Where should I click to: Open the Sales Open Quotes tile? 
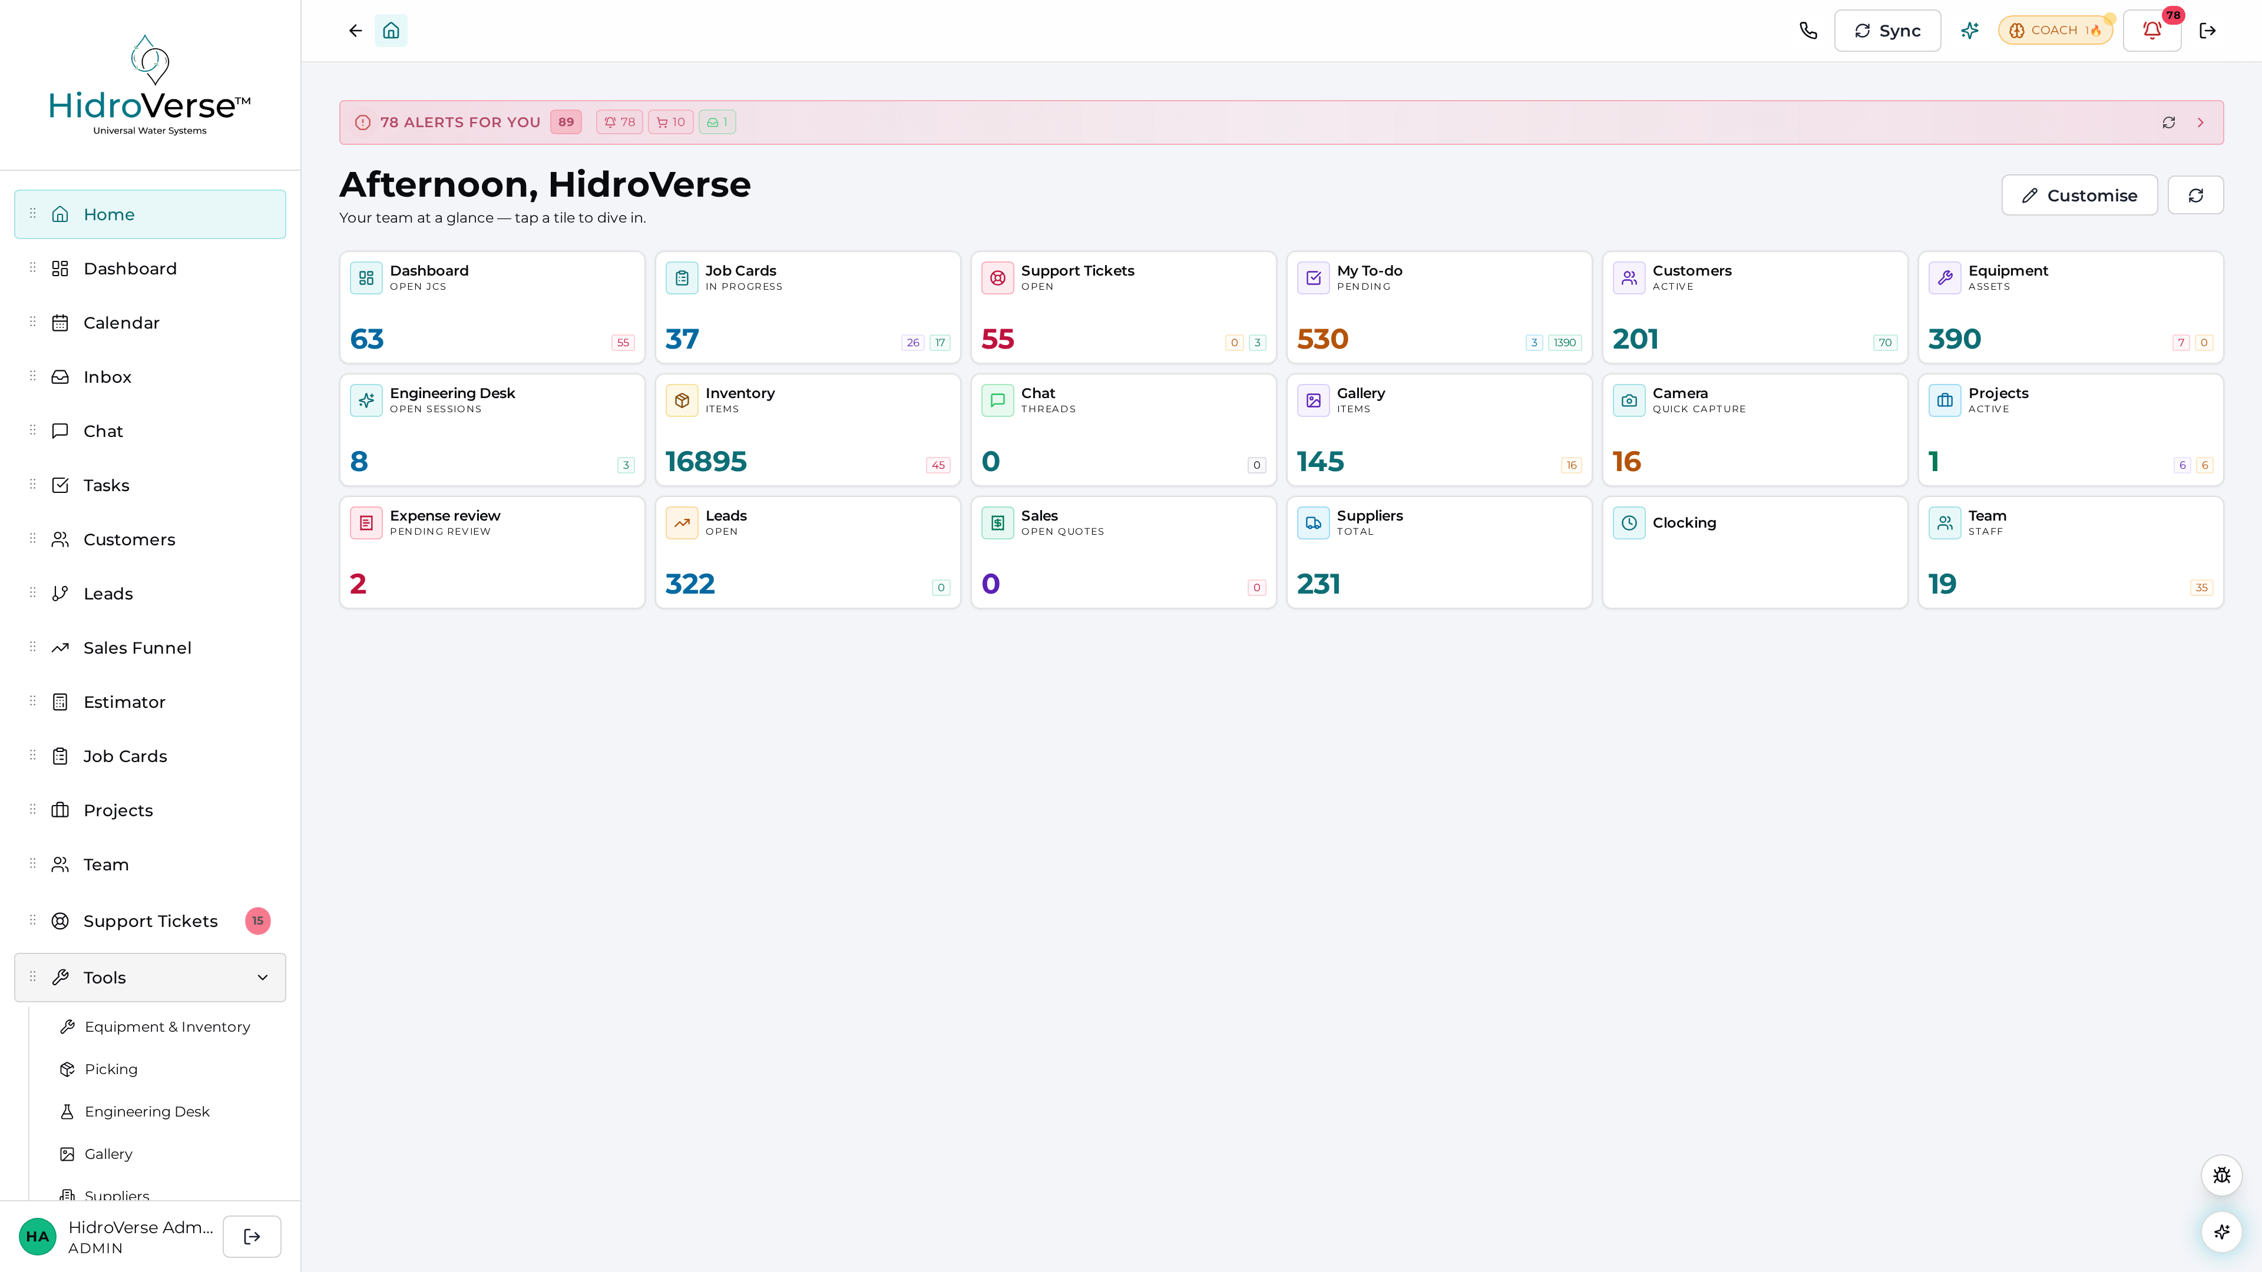coord(1123,552)
